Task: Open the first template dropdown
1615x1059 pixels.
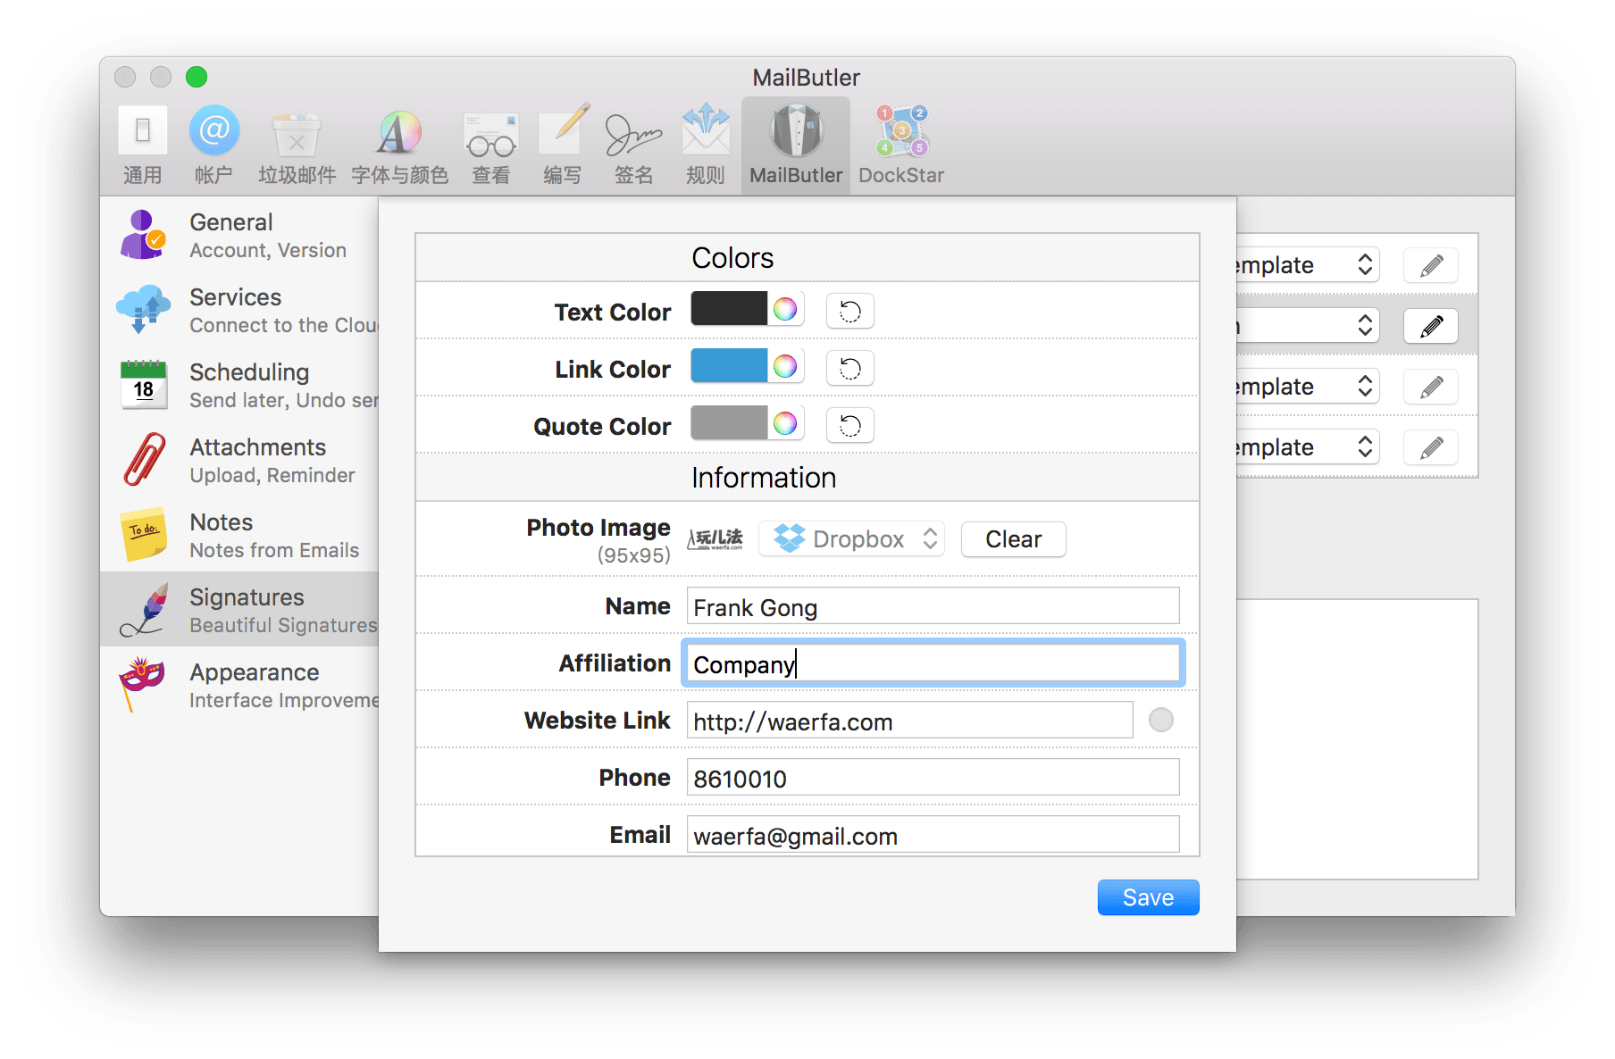Action: coord(1308,265)
